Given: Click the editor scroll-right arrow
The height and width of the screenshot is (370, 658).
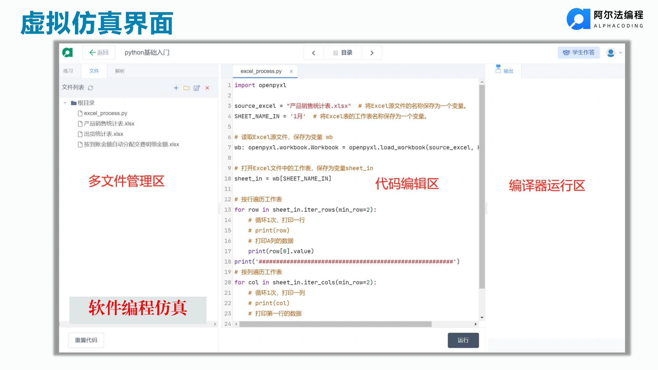Looking at the screenshot, I should tap(476, 324).
